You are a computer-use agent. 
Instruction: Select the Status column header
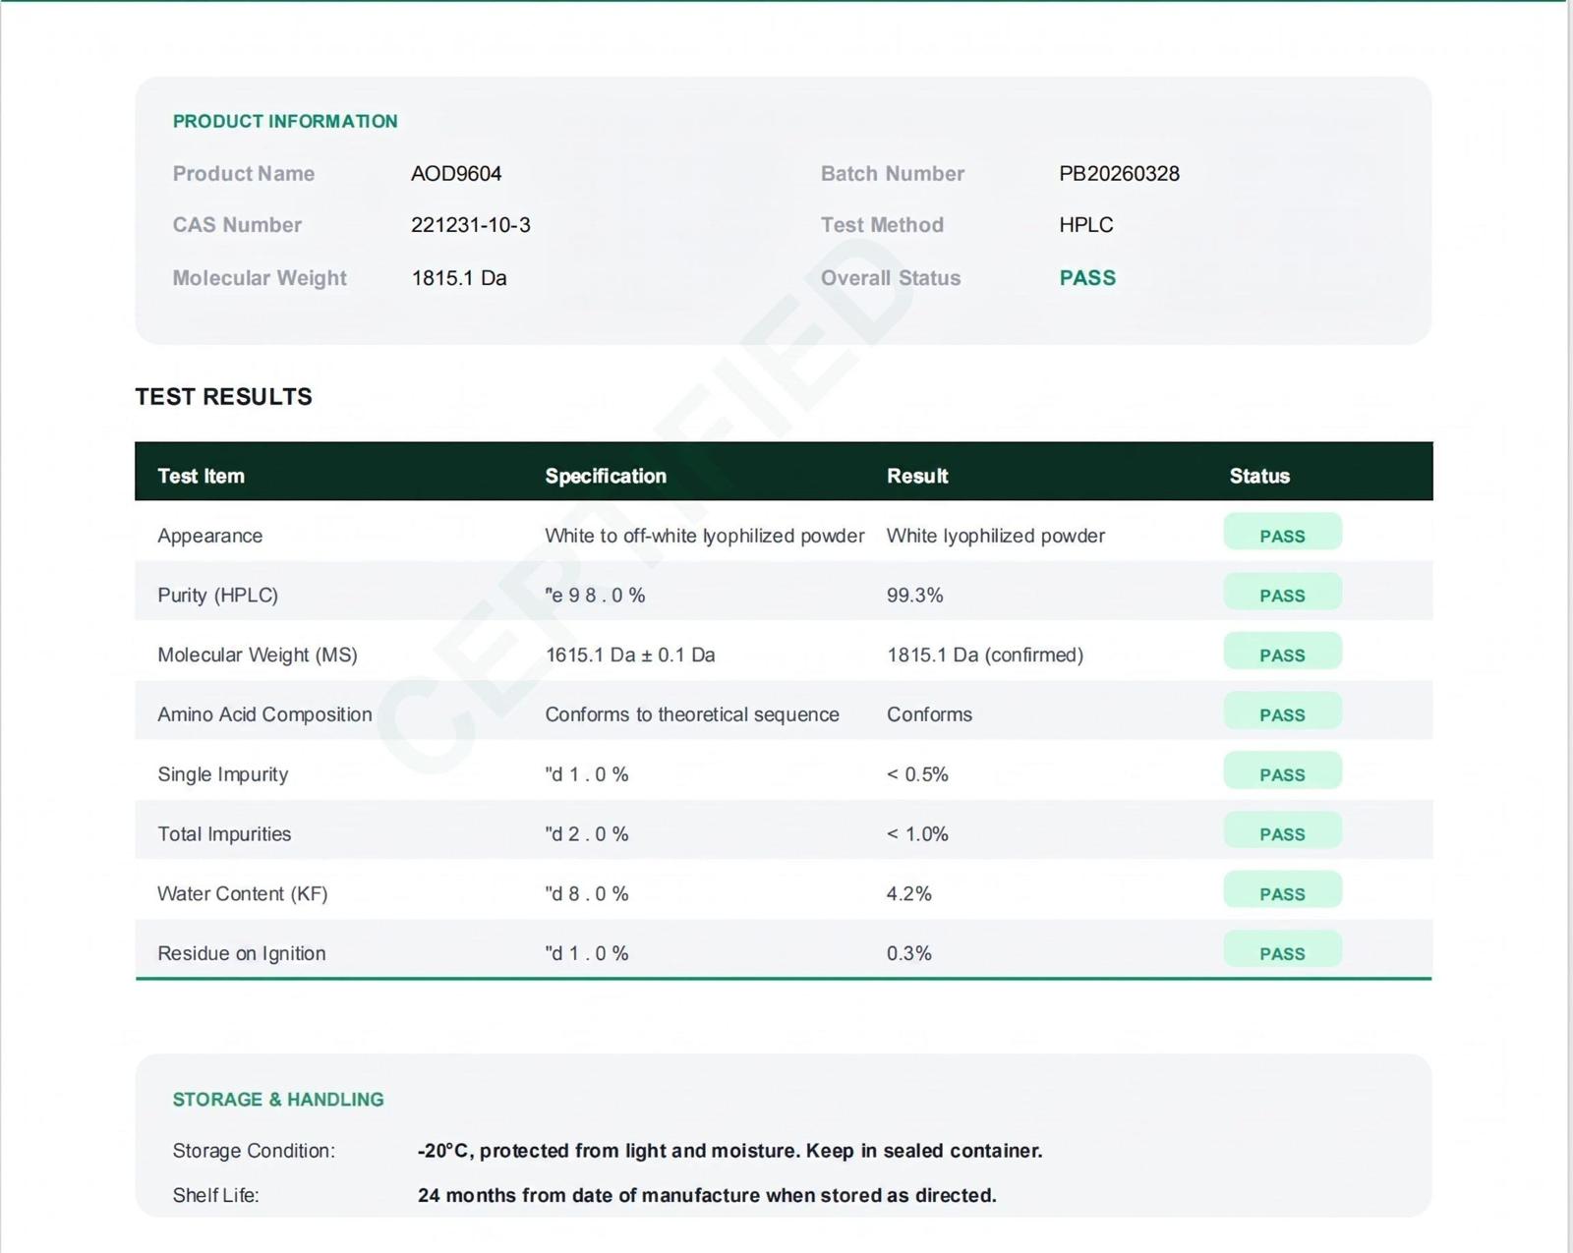pyautogui.click(x=1259, y=476)
